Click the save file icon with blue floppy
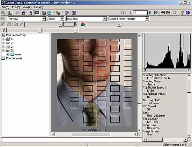192x147 pixels. 44,13
